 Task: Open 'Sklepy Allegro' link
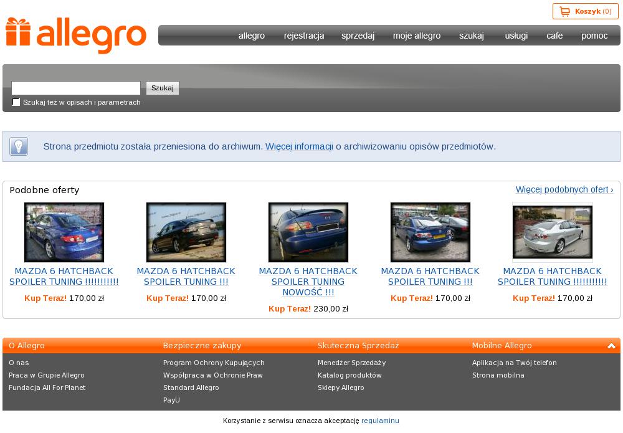(341, 388)
